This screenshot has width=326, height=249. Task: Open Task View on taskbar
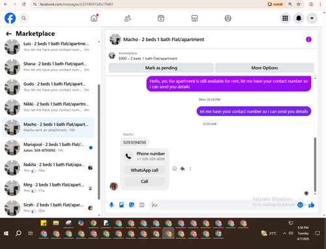31,233
